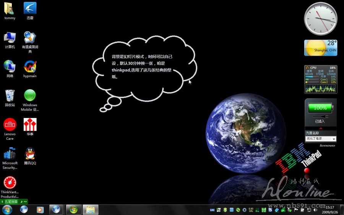This screenshot has height=215, width=344.
Task: Switch to the Windows Explorer taskbar button
Action: (91, 209)
